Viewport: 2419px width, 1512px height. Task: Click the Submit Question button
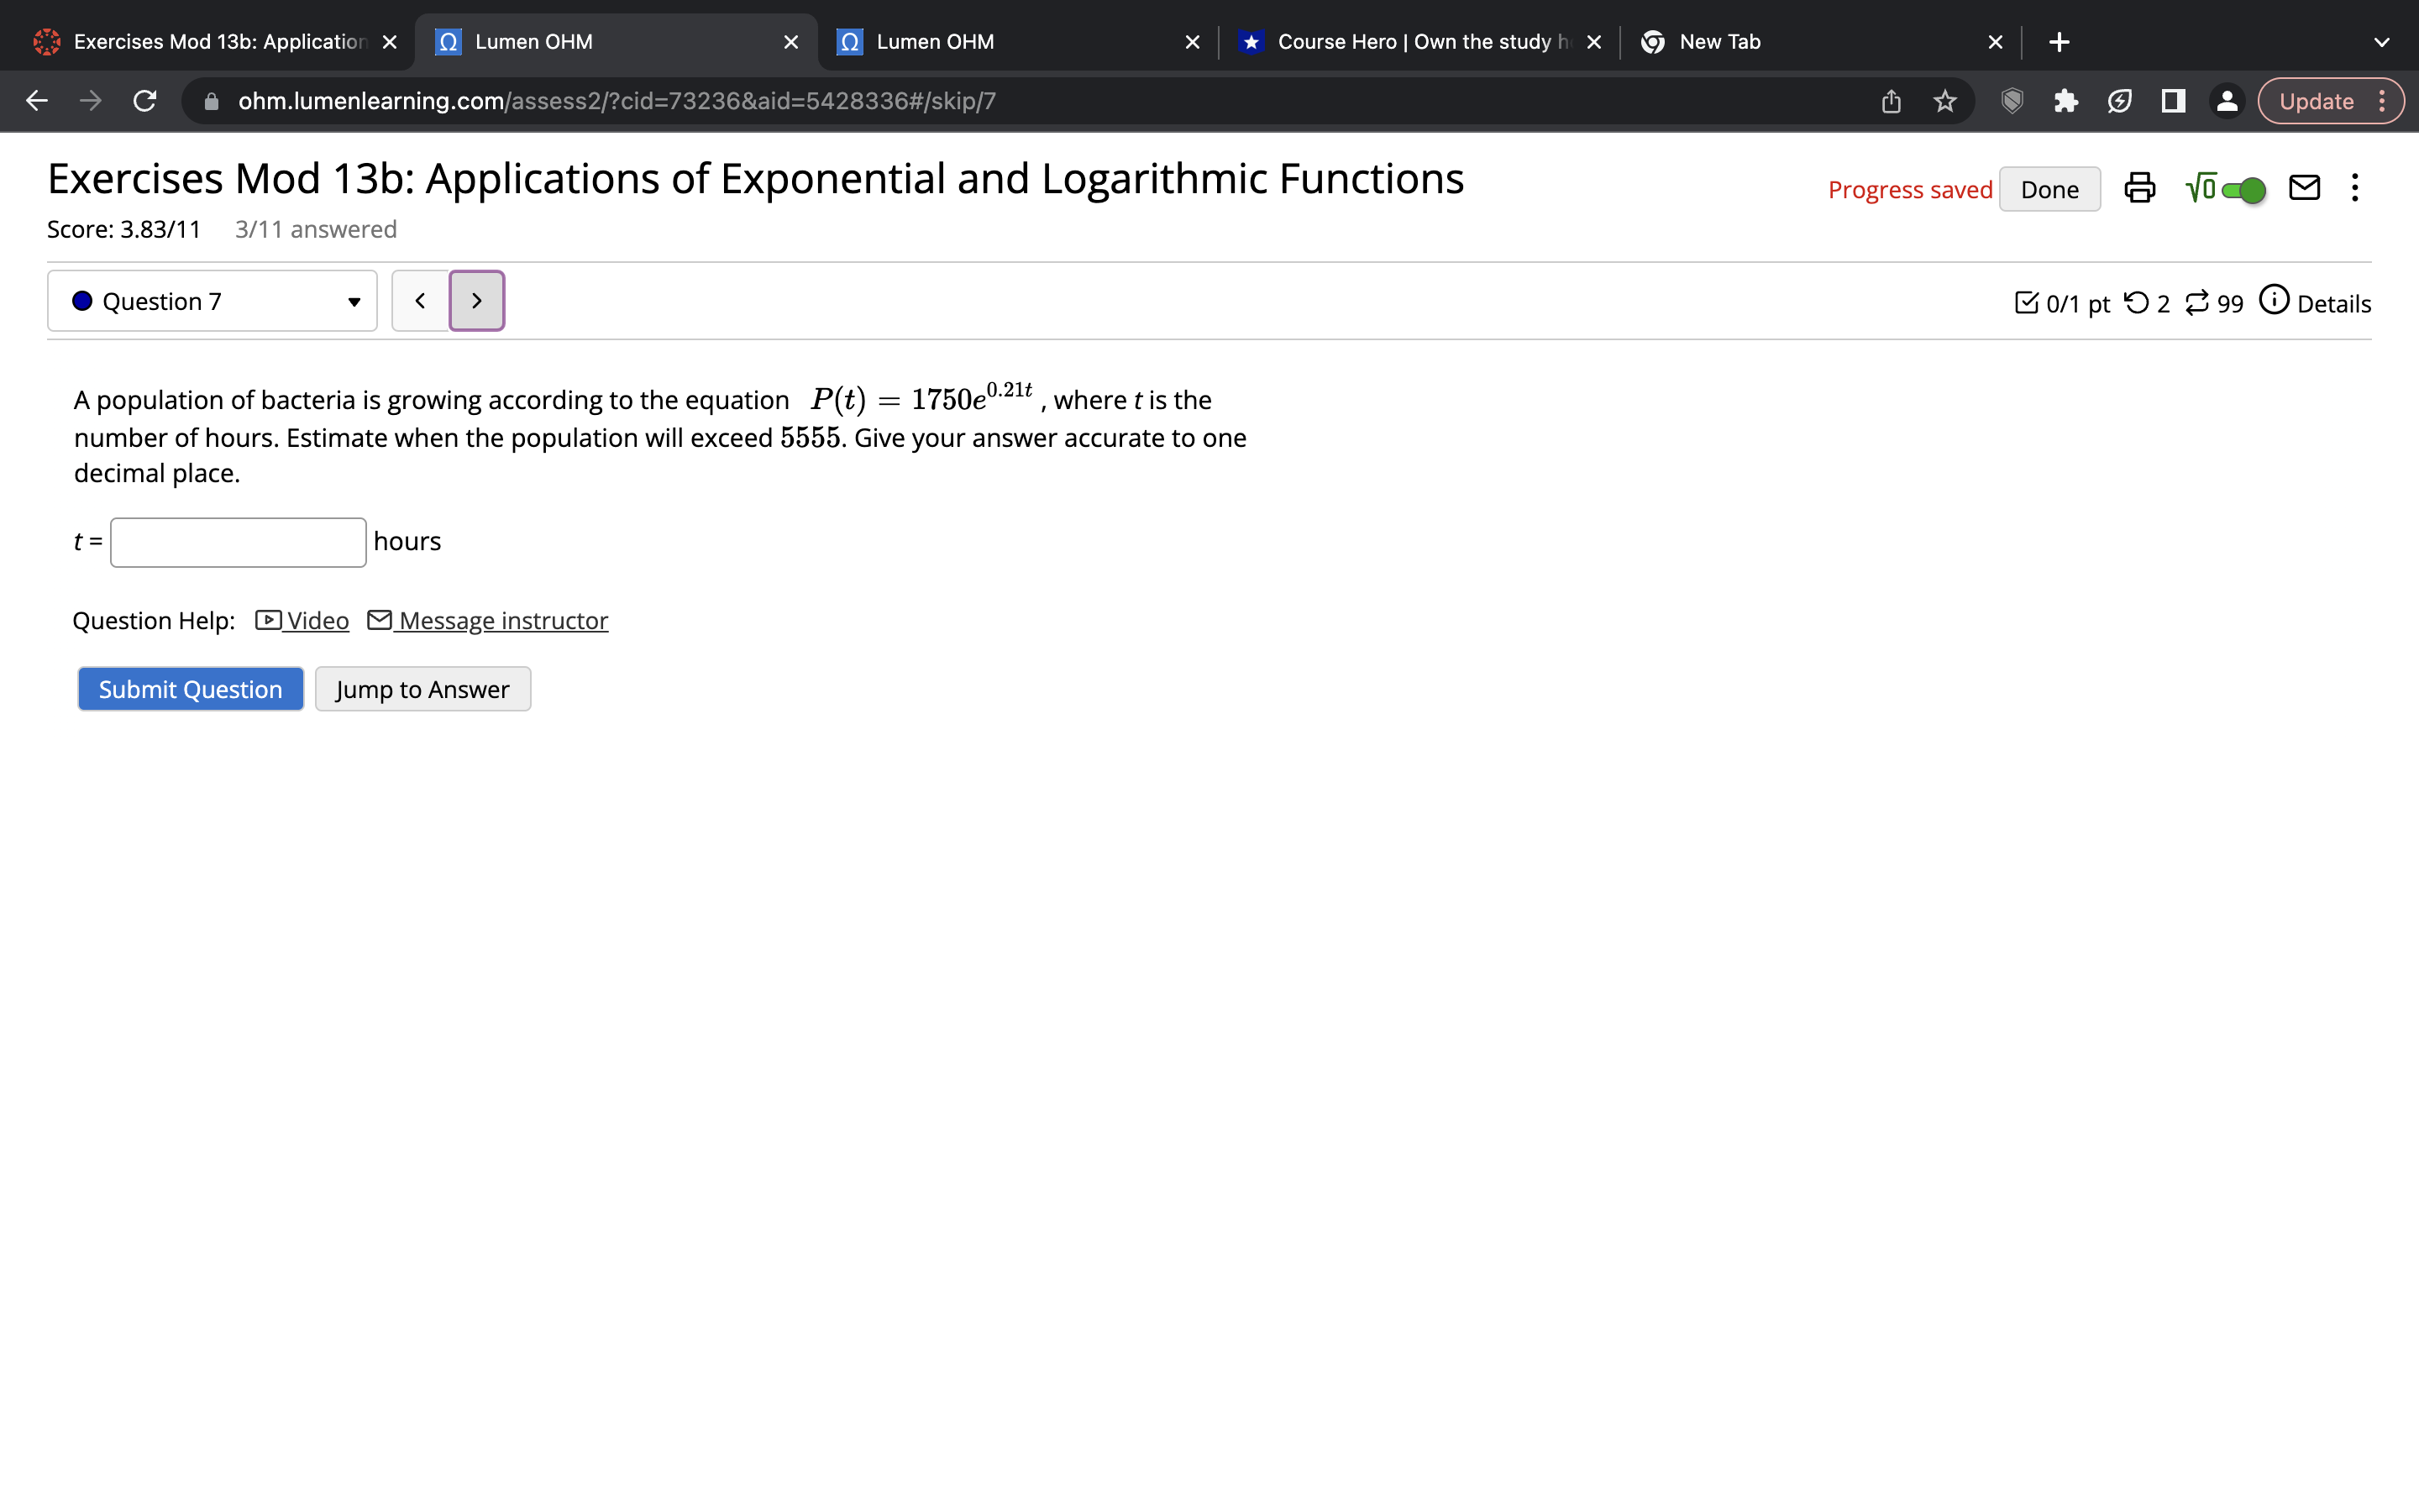189,688
